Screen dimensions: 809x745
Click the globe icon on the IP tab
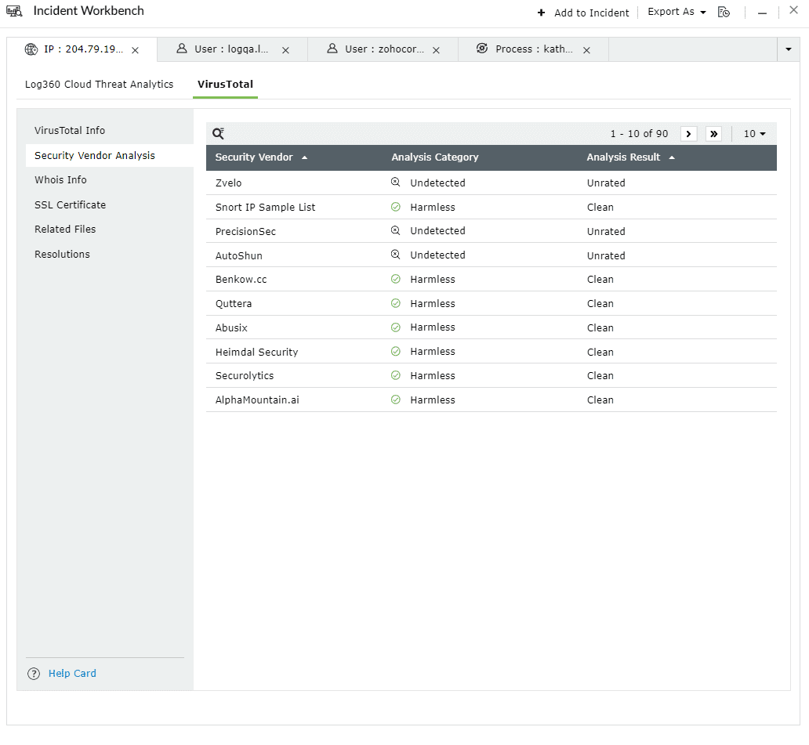coord(31,49)
